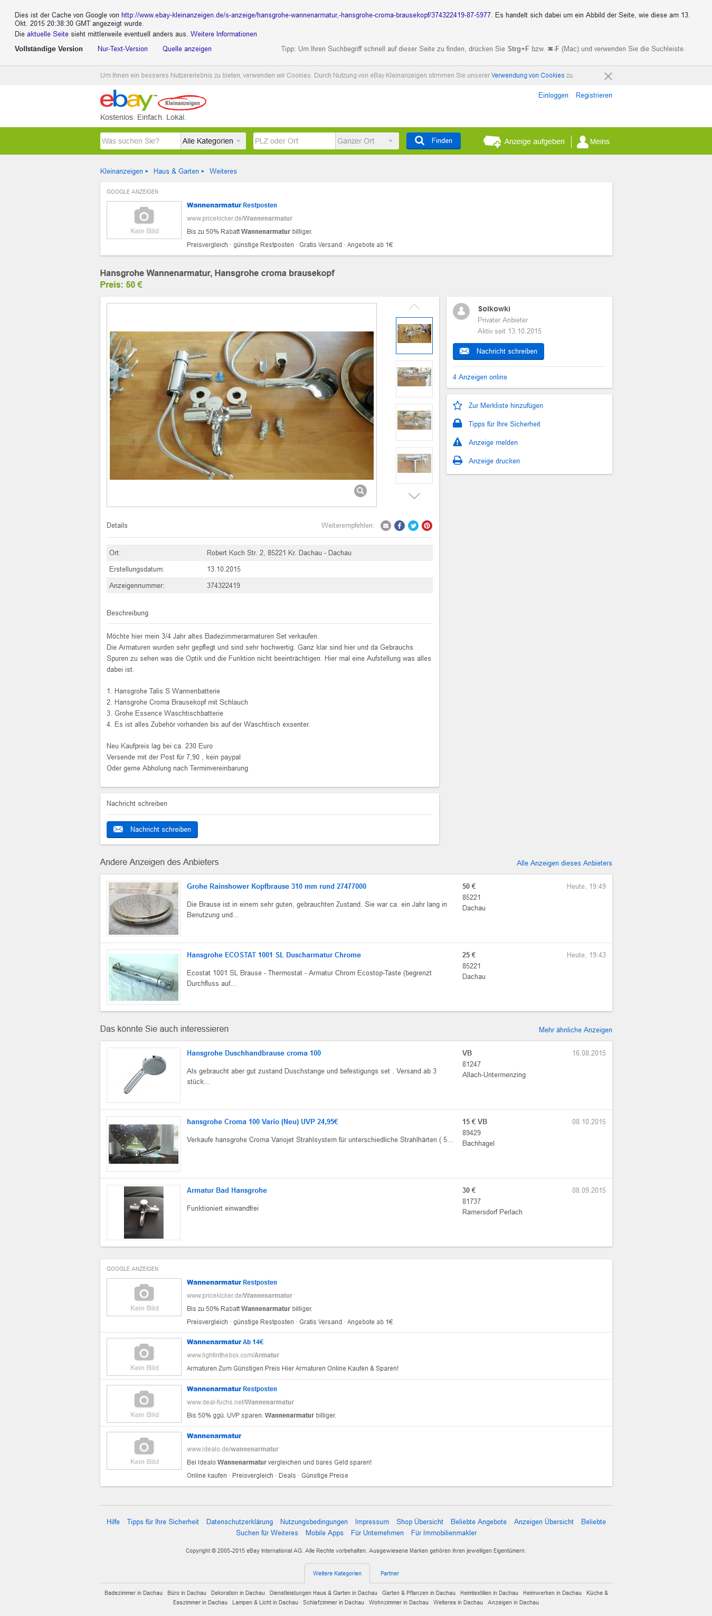The height and width of the screenshot is (1616, 712).
Task: Open Grohe Rainshower Kopfbrause listing
Action: pyautogui.click(x=277, y=887)
